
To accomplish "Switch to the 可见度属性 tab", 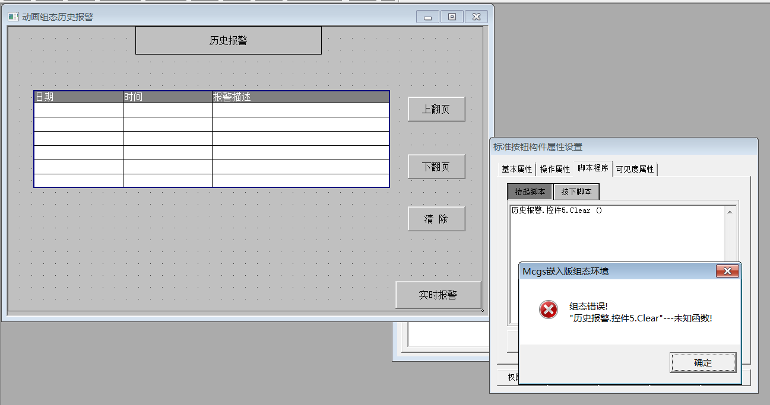I will 635,169.
